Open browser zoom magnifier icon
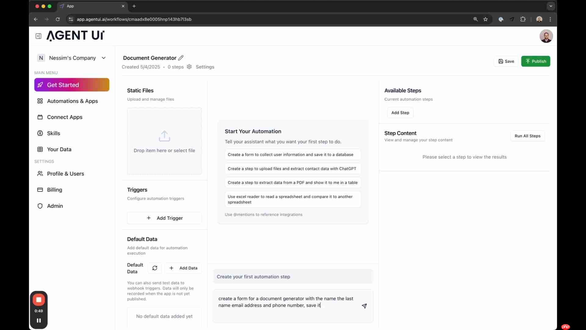The image size is (586, 330). [476, 19]
